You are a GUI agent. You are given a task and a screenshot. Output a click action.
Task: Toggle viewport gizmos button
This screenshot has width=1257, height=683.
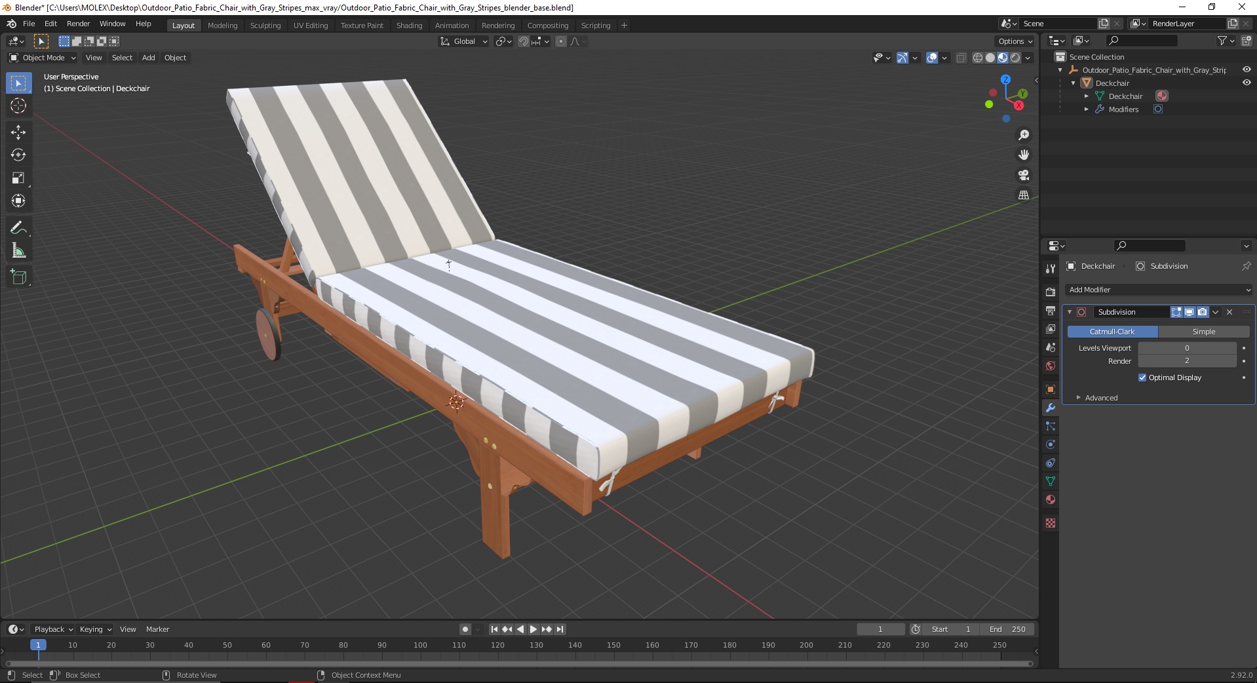[x=902, y=58]
